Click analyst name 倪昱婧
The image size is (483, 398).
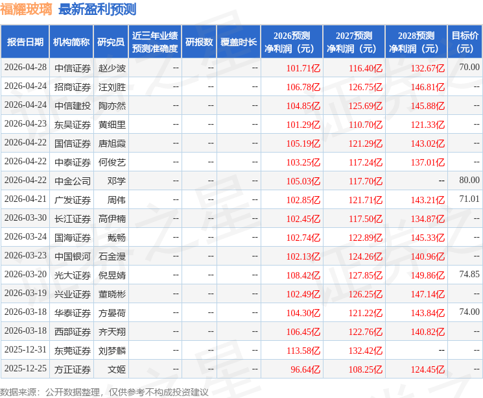(x=112, y=275)
